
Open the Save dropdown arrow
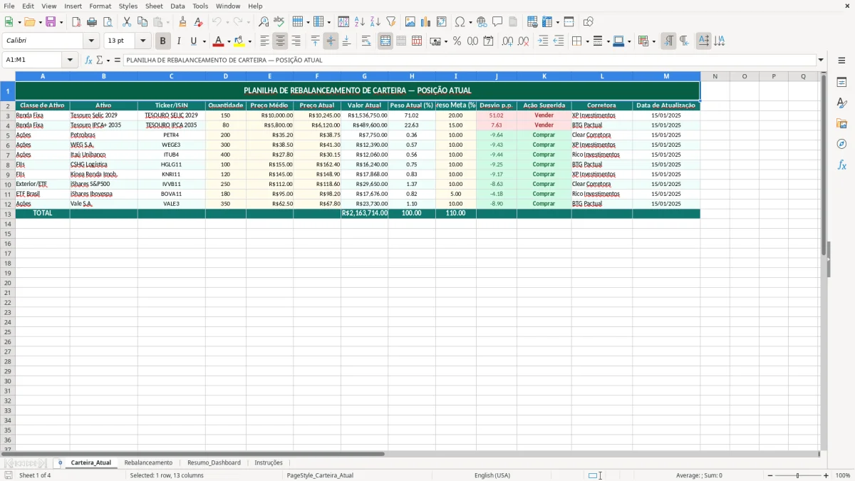(x=61, y=22)
